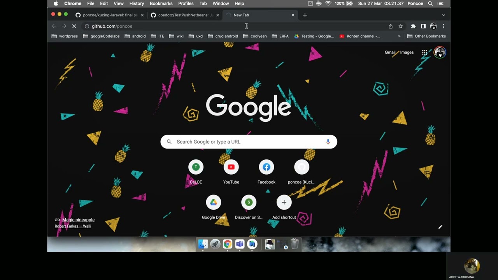Stop loading the page
The height and width of the screenshot is (280, 498).
point(74,26)
